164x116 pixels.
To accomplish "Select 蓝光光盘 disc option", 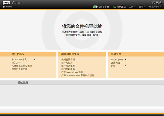I will (115, 63).
